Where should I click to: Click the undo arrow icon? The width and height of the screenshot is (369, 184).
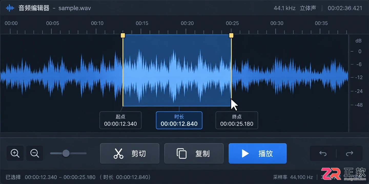(x=323, y=153)
